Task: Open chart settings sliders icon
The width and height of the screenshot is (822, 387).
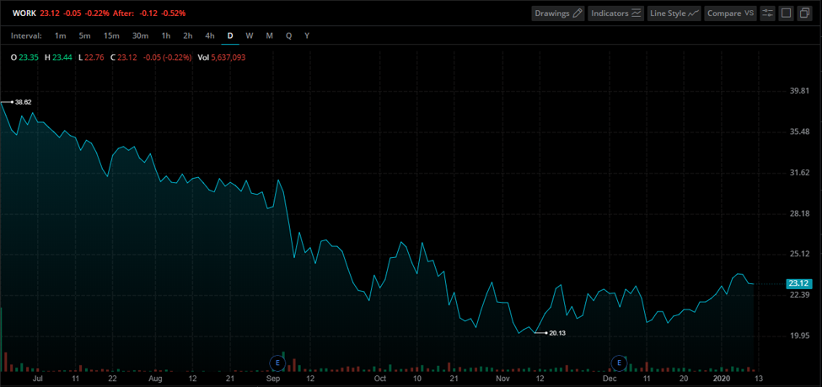Action: [767, 13]
